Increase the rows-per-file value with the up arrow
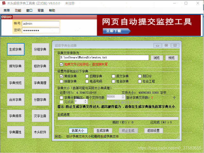 [123, 96]
